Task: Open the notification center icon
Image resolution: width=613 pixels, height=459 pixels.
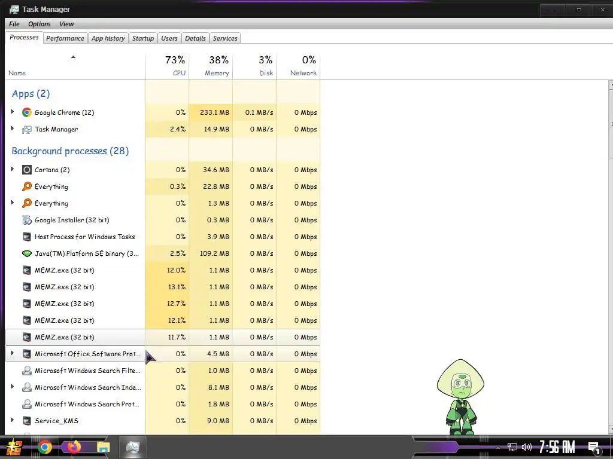Action: [594, 448]
